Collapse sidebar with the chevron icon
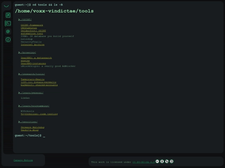The image size is (225, 168). click(6, 6)
